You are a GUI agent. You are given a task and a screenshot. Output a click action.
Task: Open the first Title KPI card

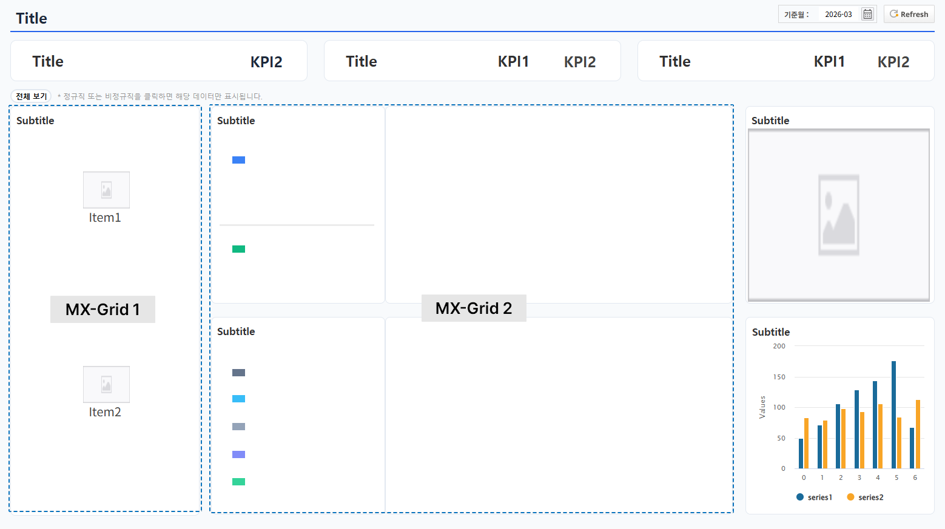[159, 61]
